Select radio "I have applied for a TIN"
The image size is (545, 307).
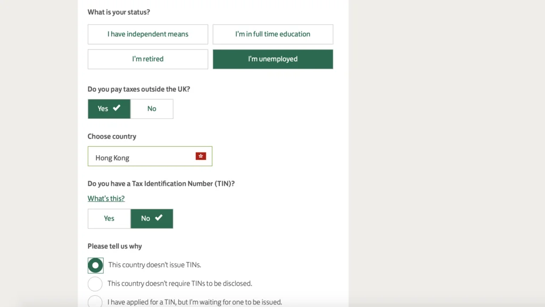95,301
